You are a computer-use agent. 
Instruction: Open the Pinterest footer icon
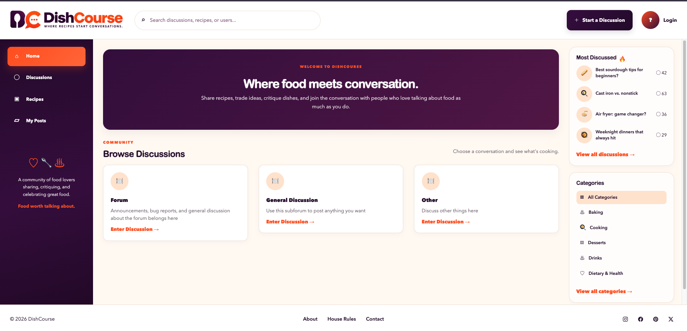(656, 319)
